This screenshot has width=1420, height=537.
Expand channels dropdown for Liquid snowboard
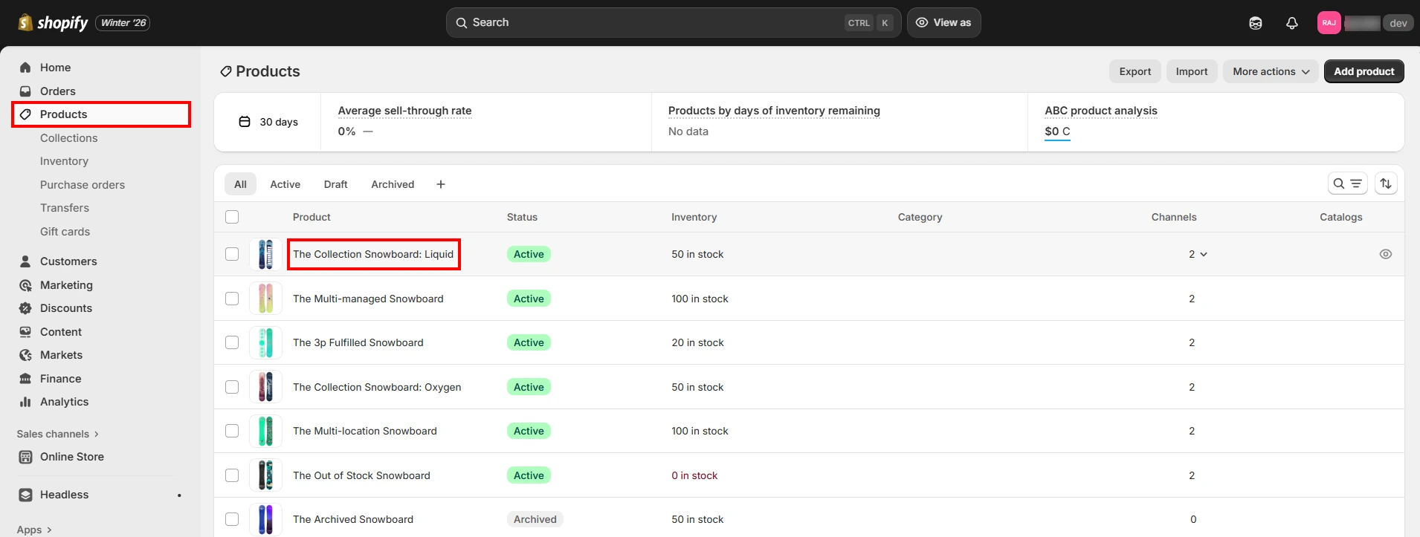(1198, 254)
